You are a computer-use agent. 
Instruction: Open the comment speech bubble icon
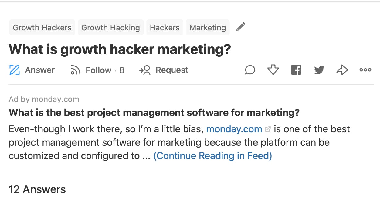[x=250, y=70]
